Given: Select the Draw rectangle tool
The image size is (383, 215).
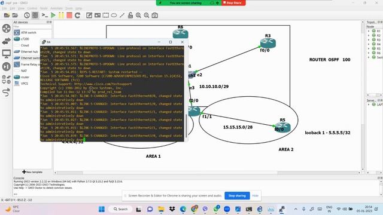Looking at the screenshot, I should pos(106,16).
